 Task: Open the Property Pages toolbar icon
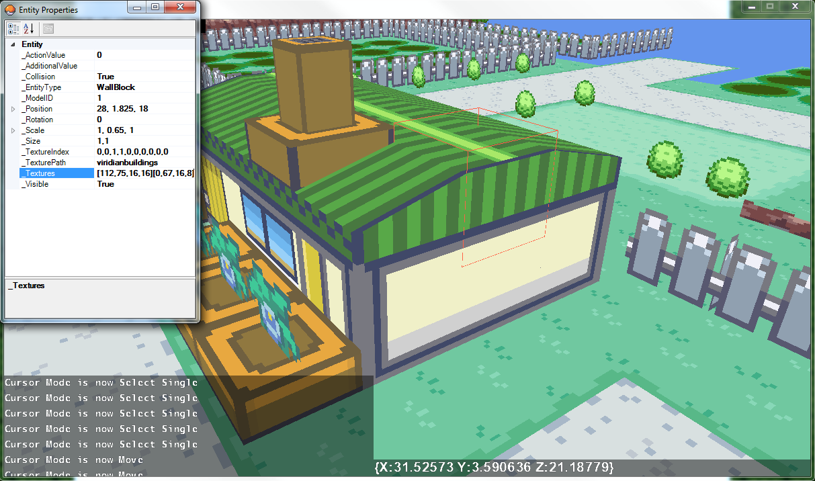(48, 28)
